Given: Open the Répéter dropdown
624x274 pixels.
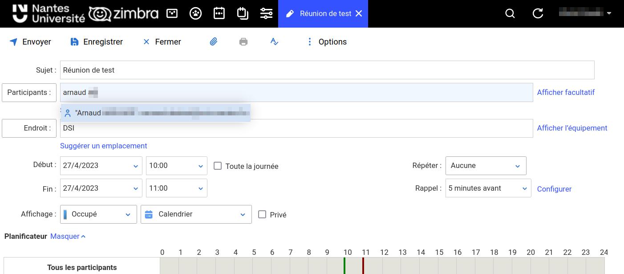Looking at the screenshot, I should tap(486, 166).
